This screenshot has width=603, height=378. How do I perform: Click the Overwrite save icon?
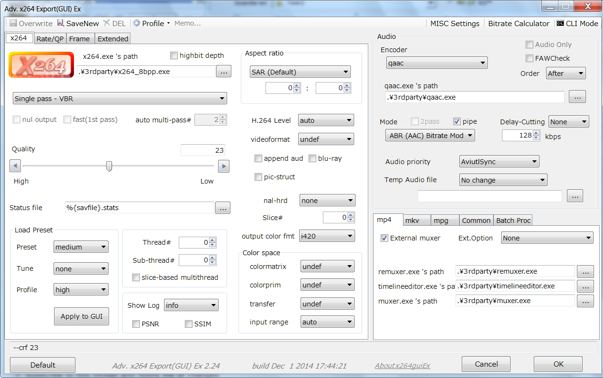13,23
